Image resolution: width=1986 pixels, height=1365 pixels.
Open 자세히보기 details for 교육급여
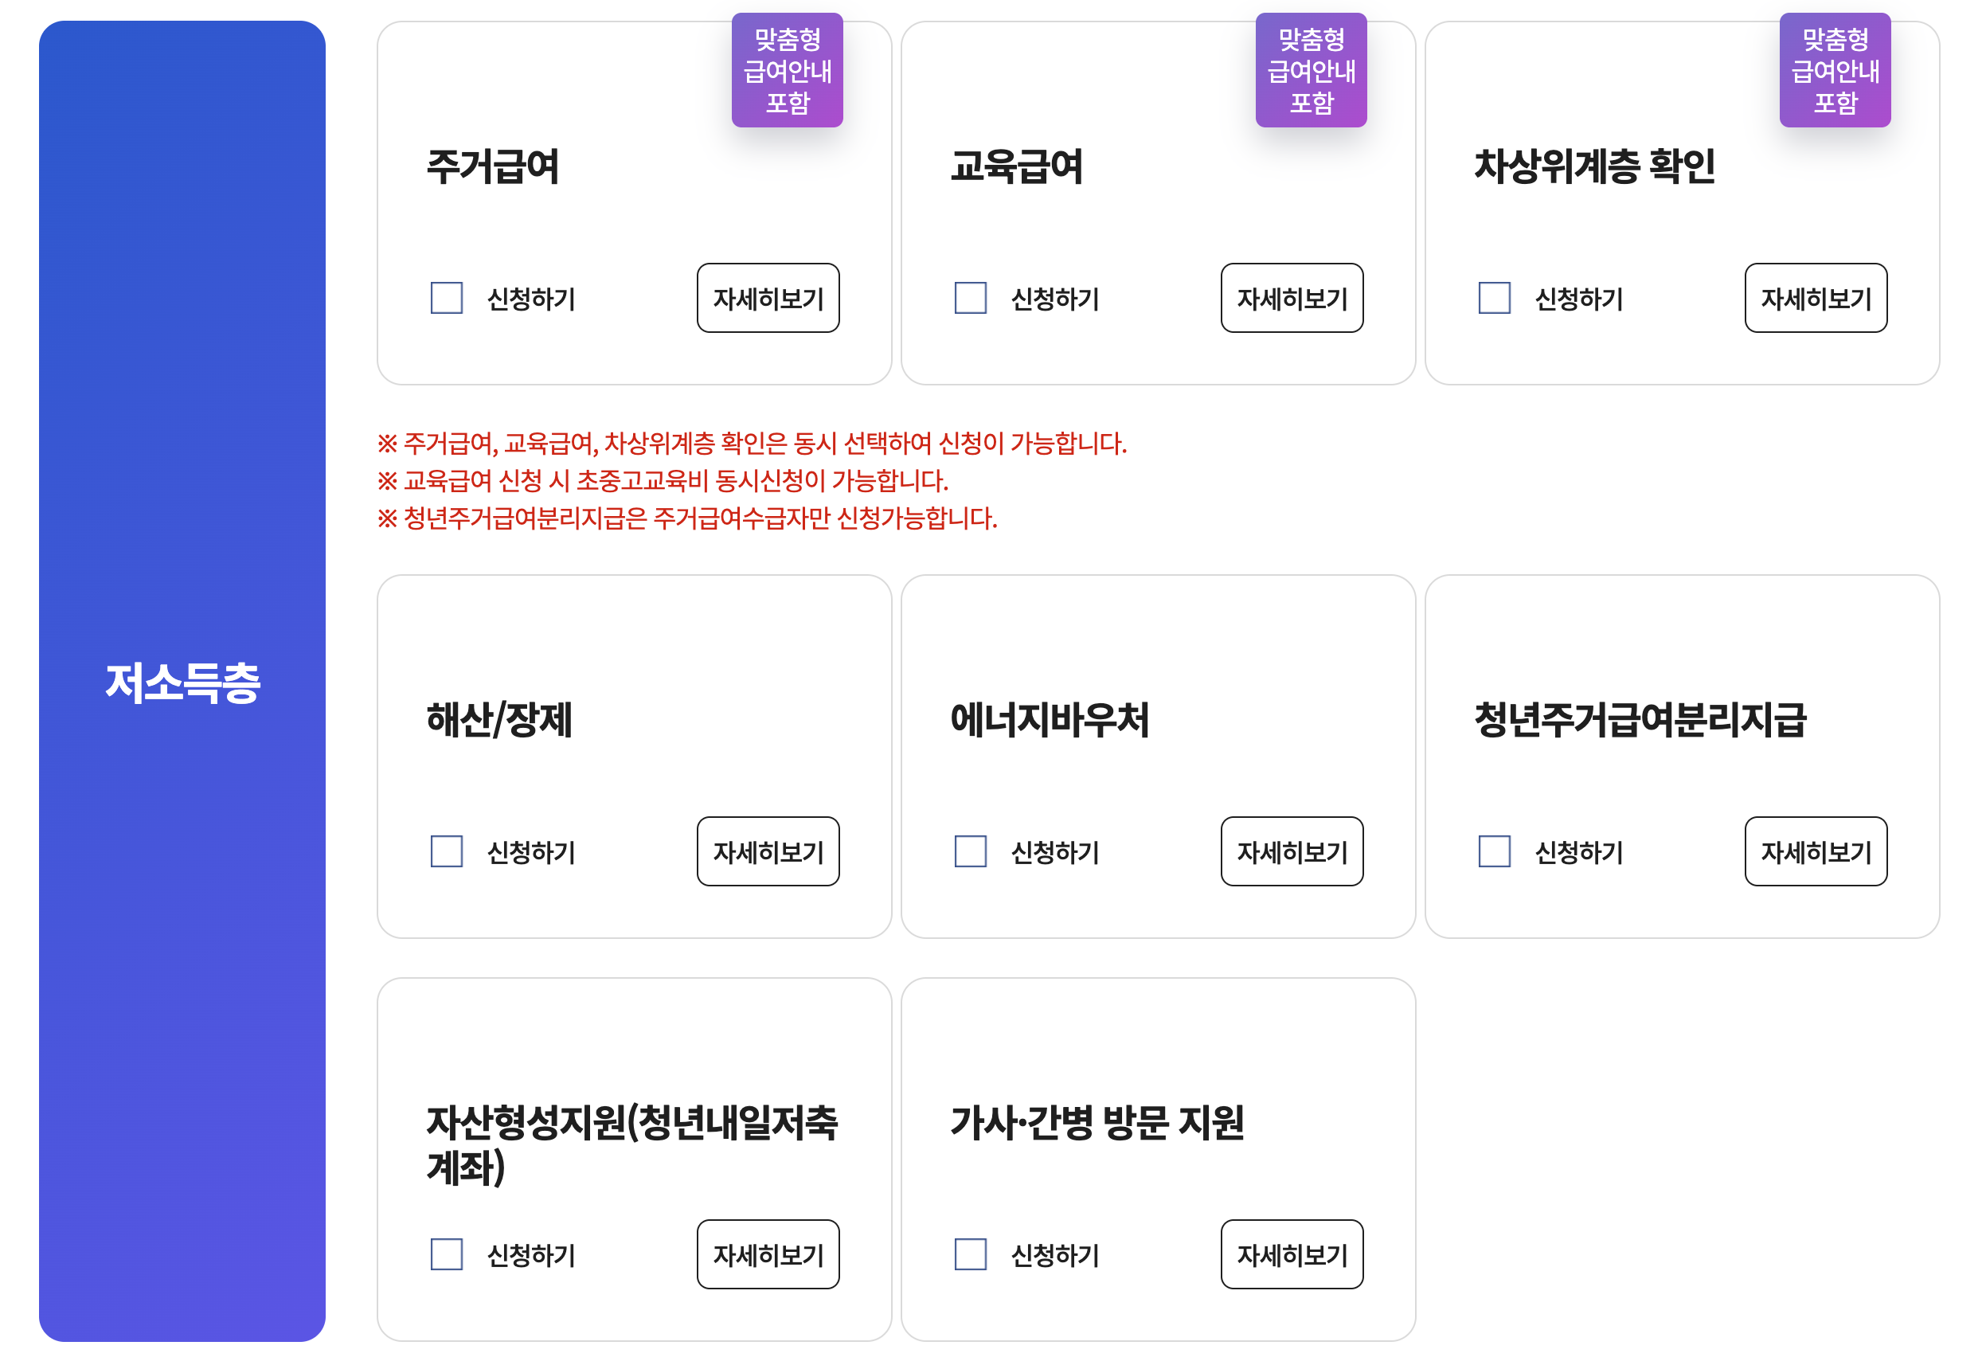click(x=1291, y=299)
